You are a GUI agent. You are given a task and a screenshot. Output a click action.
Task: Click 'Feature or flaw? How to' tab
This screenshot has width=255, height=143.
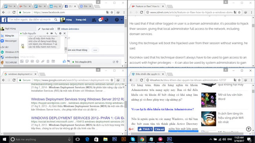tap(148, 6)
